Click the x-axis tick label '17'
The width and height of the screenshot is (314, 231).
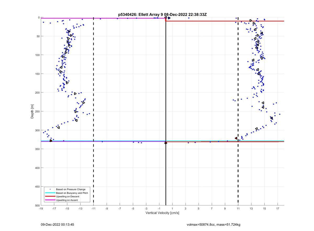[278, 209]
